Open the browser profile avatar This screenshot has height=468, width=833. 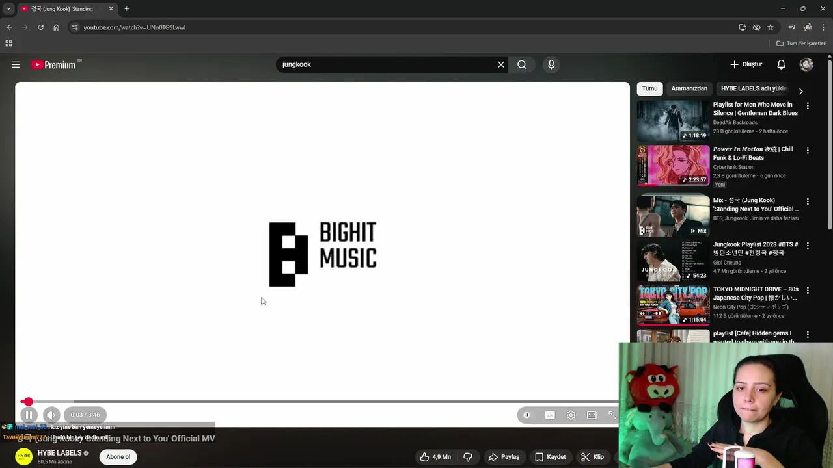(808, 27)
